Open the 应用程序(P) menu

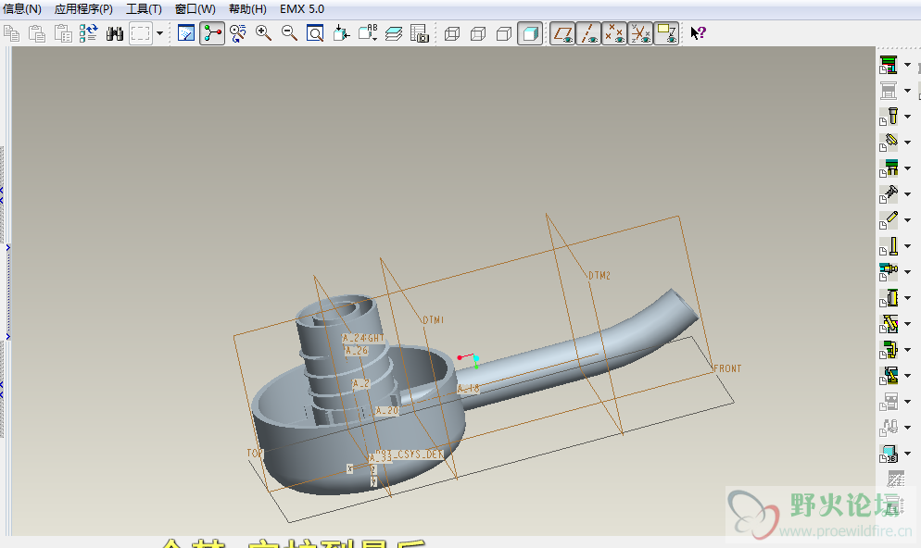(83, 9)
